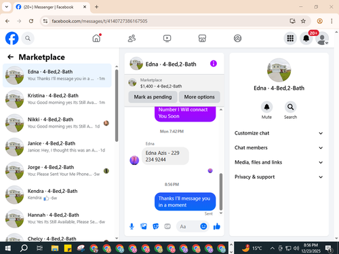This screenshot has width=339, height=254.
Task: Expand the Chat members section
Action: [279, 147]
